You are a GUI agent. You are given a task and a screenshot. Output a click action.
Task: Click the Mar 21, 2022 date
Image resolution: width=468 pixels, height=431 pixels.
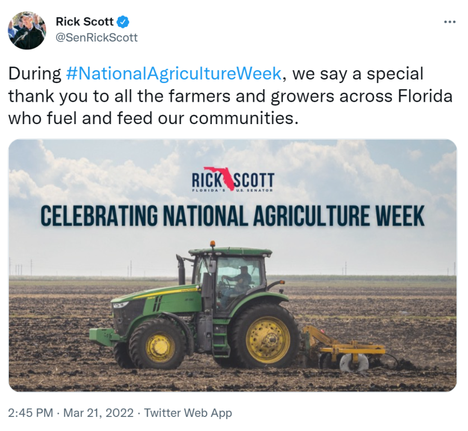99,413
